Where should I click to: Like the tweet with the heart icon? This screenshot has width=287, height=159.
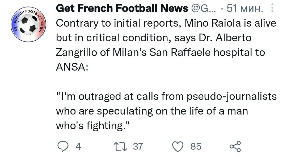(x=178, y=146)
